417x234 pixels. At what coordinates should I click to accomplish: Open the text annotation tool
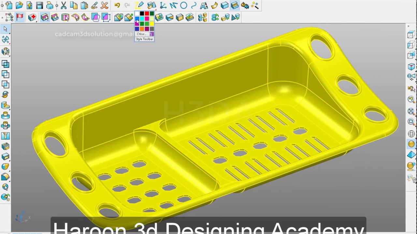coord(204,5)
